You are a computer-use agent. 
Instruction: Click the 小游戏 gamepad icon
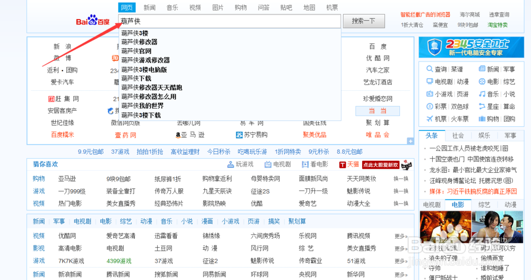[430, 94]
